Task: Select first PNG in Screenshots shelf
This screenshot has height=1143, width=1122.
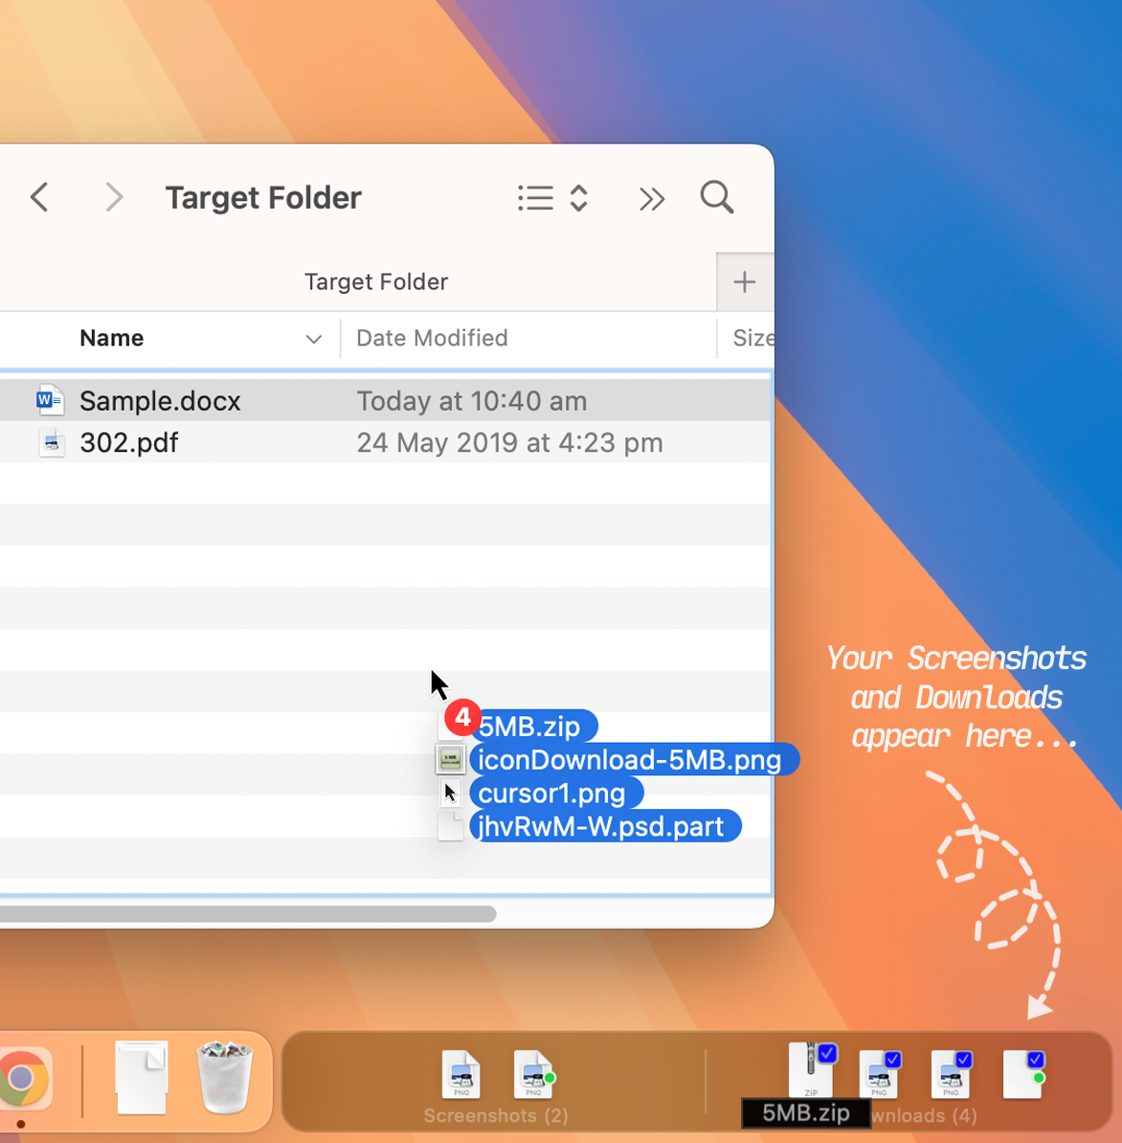Action: click(x=460, y=1074)
